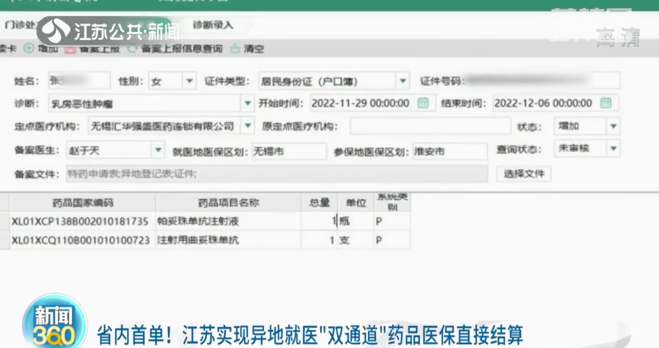Image resolution: width=659 pixels, height=348 pixels.
Task: Open the 结束时间 calendar picker icon
Action: 606,103
